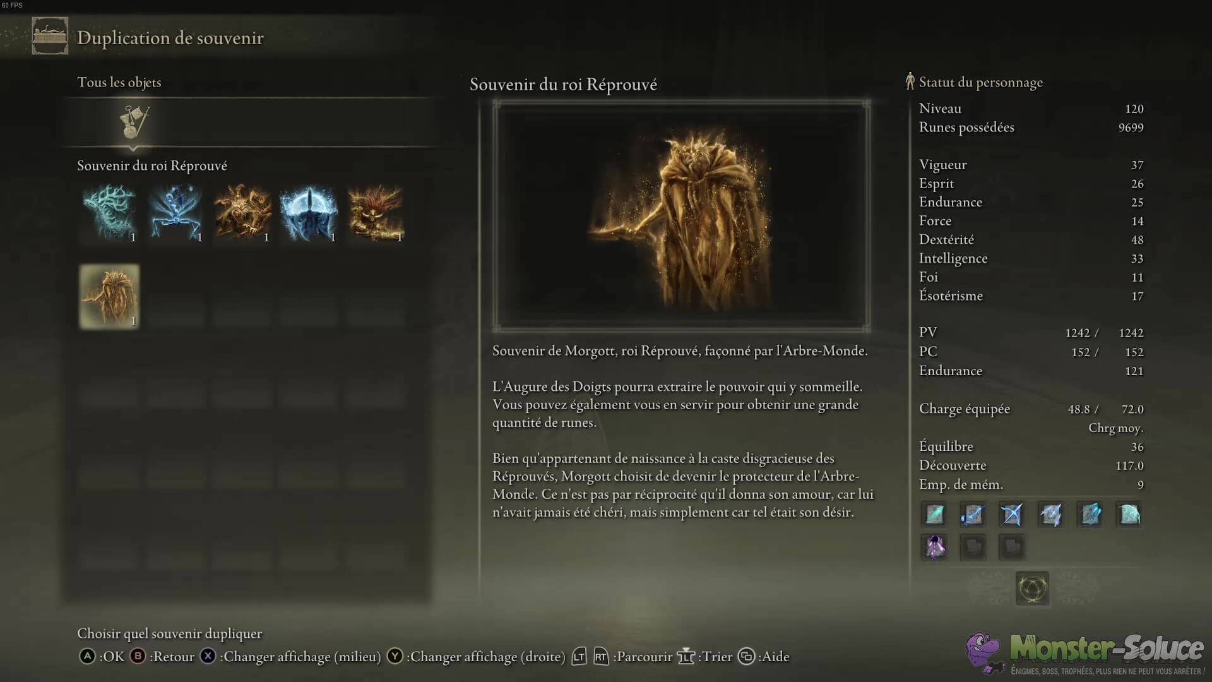Click the Trier sort prompt
The width and height of the screenshot is (1212, 682).
pos(705,657)
